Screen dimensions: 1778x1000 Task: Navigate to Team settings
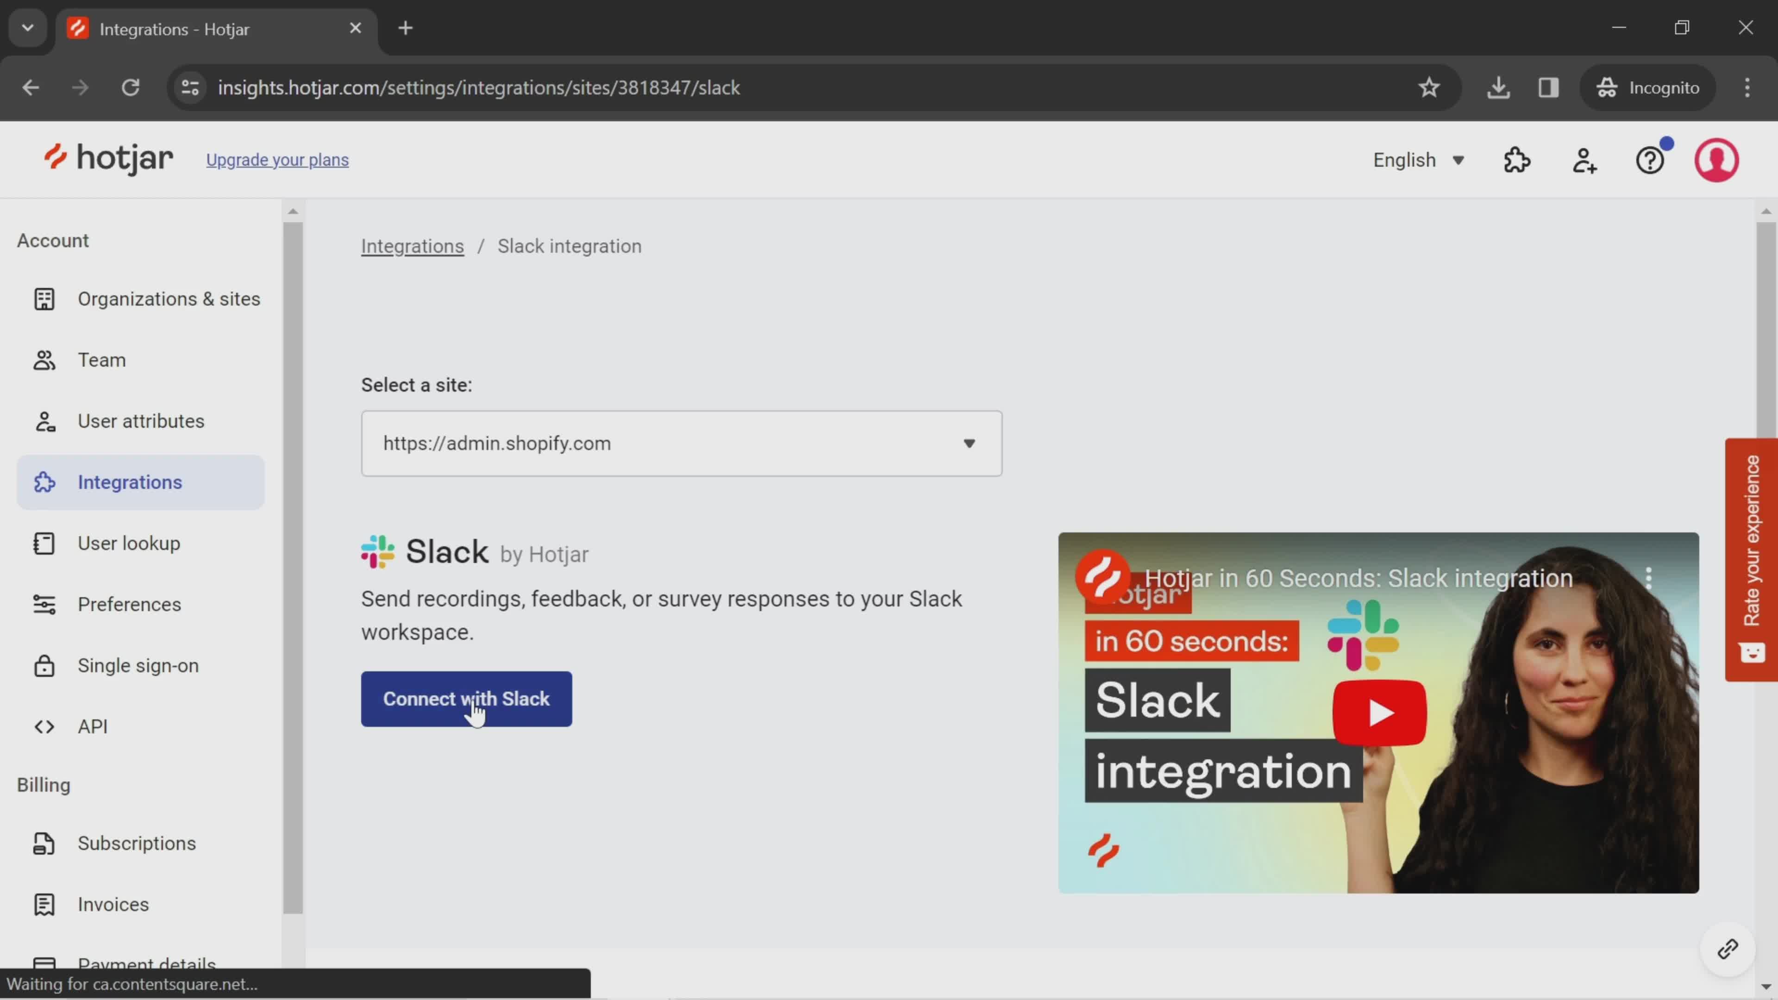(101, 359)
